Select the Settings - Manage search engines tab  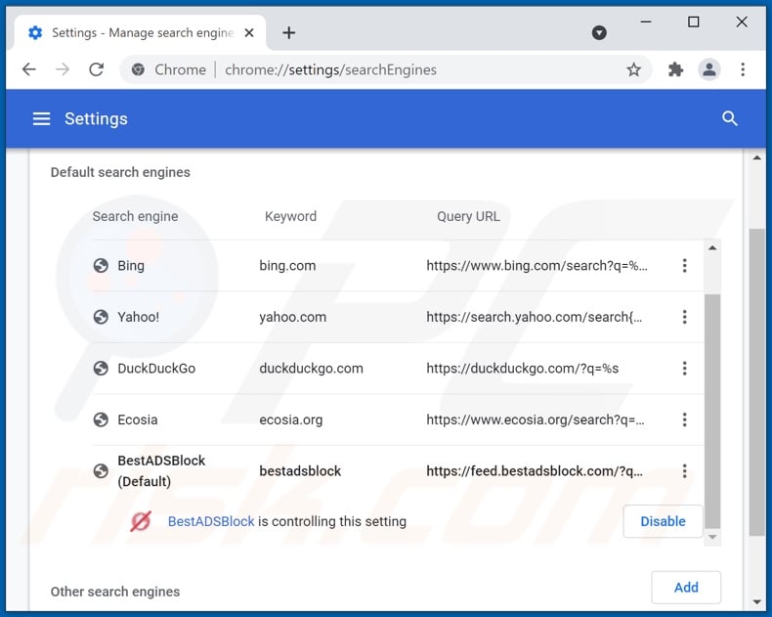click(x=141, y=33)
